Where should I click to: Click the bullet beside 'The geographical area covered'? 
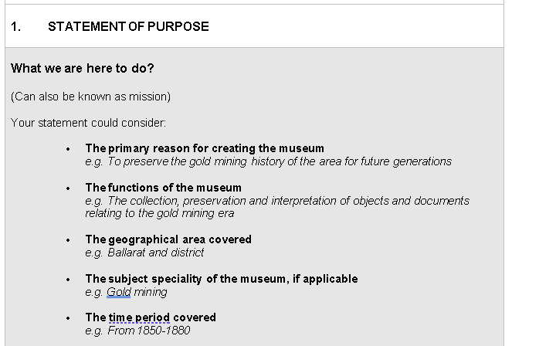click(x=69, y=240)
